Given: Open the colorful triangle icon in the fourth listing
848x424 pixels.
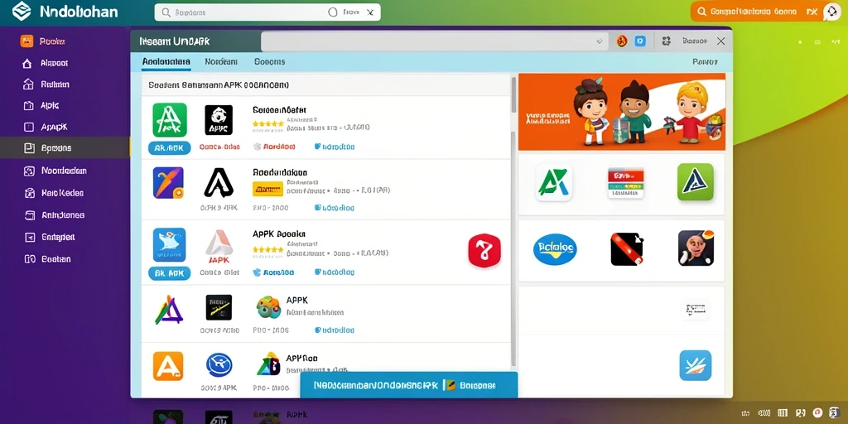Looking at the screenshot, I should [x=169, y=310].
